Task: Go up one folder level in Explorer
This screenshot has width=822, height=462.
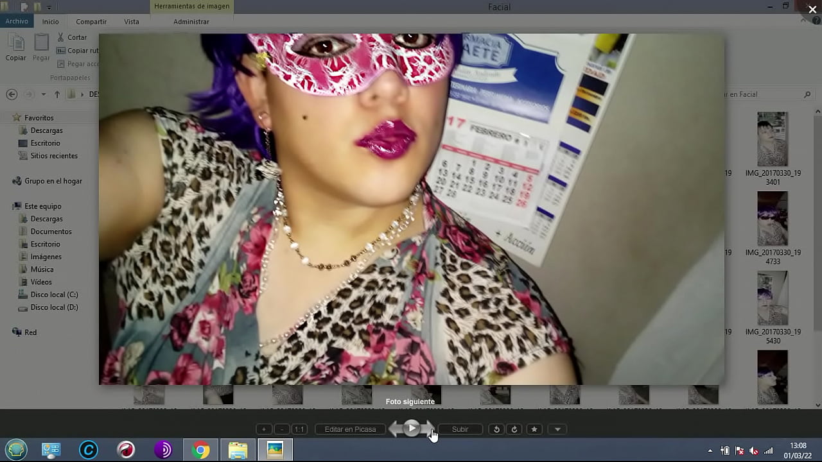Action: [57, 94]
